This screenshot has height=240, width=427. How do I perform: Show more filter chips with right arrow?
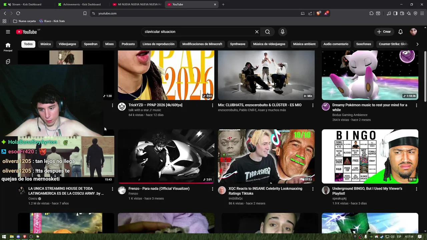(x=417, y=44)
